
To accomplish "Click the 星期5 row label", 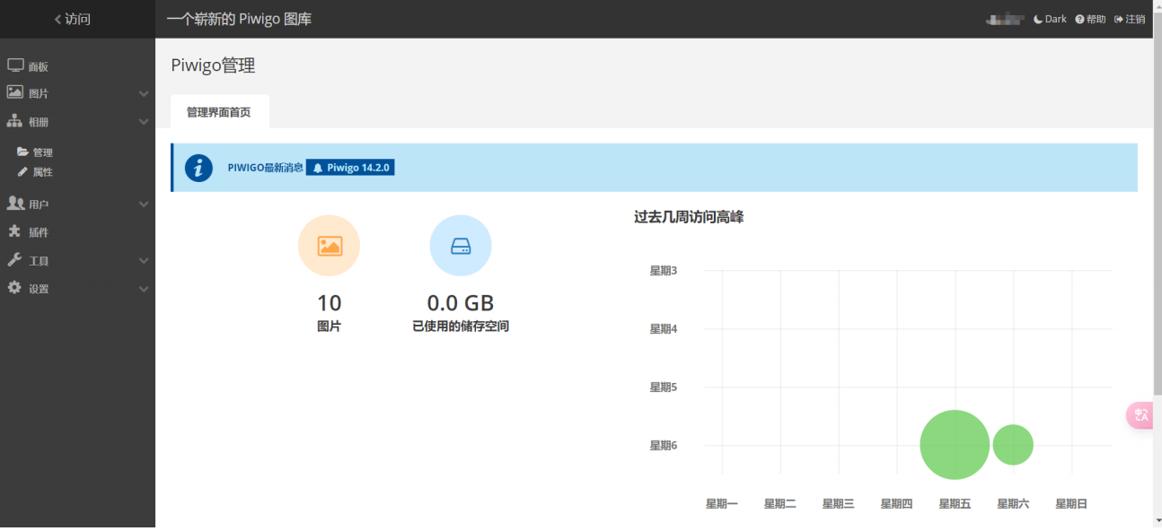I will click(664, 387).
